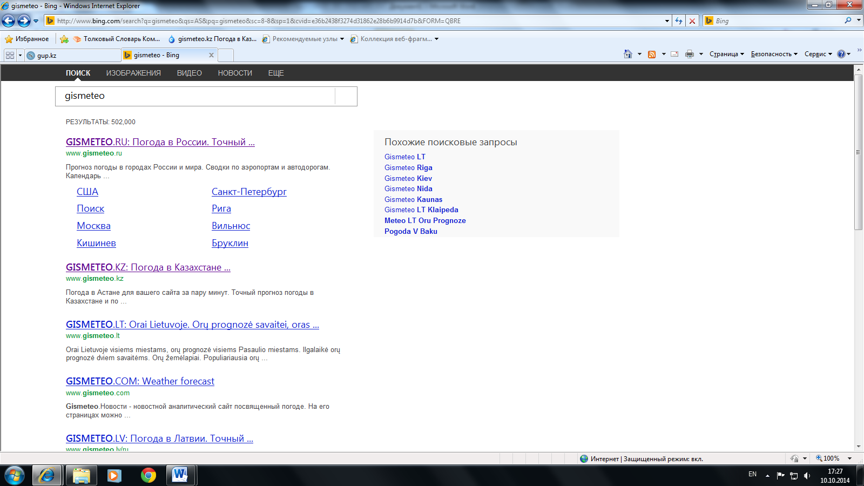
Task: Click the 100% zoom magnifier button
Action: point(828,458)
